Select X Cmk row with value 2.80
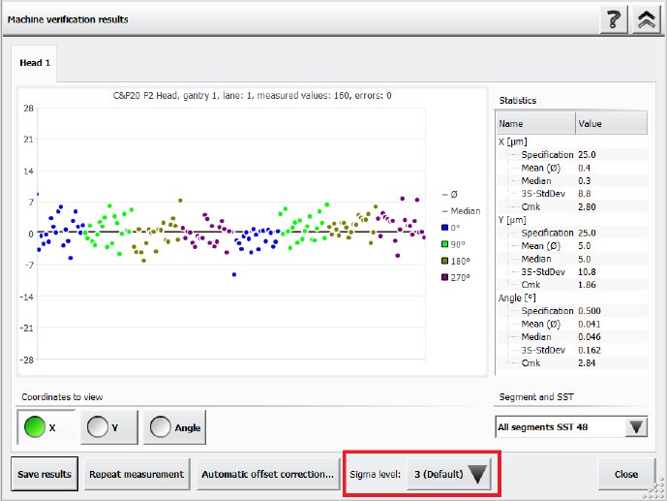Viewport: 667px width, 501px height. click(572, 206)
